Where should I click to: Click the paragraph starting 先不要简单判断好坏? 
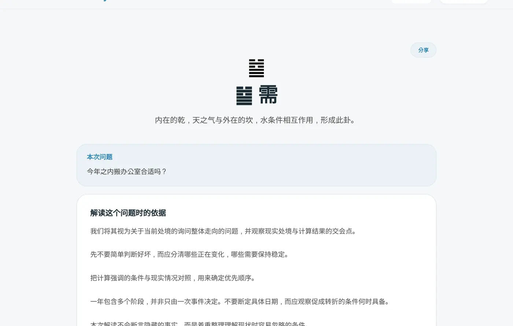click(x=191, y=254)
